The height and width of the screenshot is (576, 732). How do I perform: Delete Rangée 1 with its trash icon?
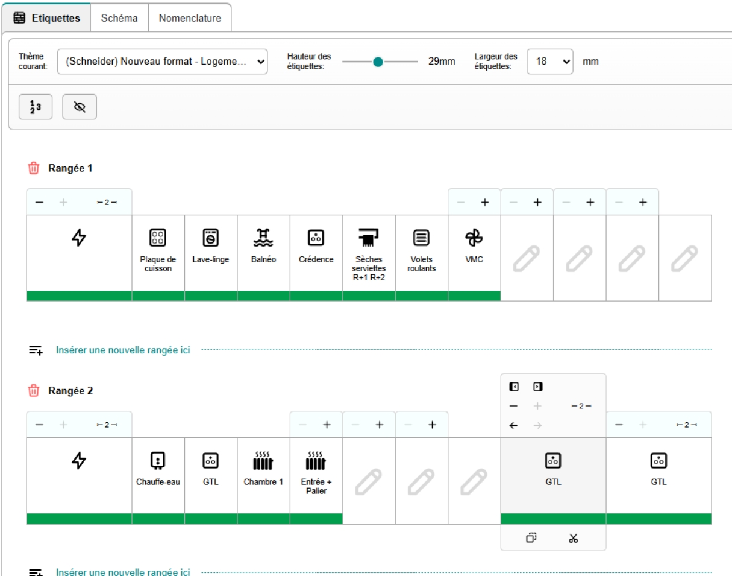pyautogui.click(x=34, y=168)
